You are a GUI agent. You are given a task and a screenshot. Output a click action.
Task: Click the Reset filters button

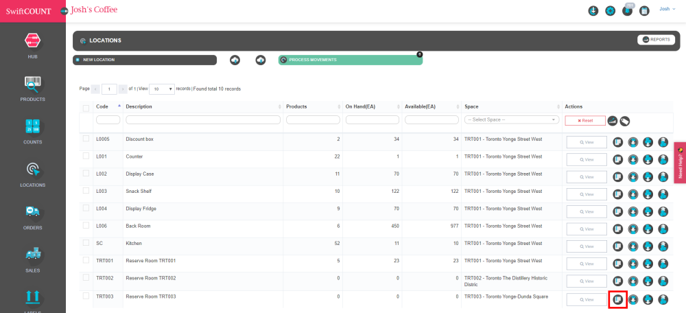tap(585, 120)
